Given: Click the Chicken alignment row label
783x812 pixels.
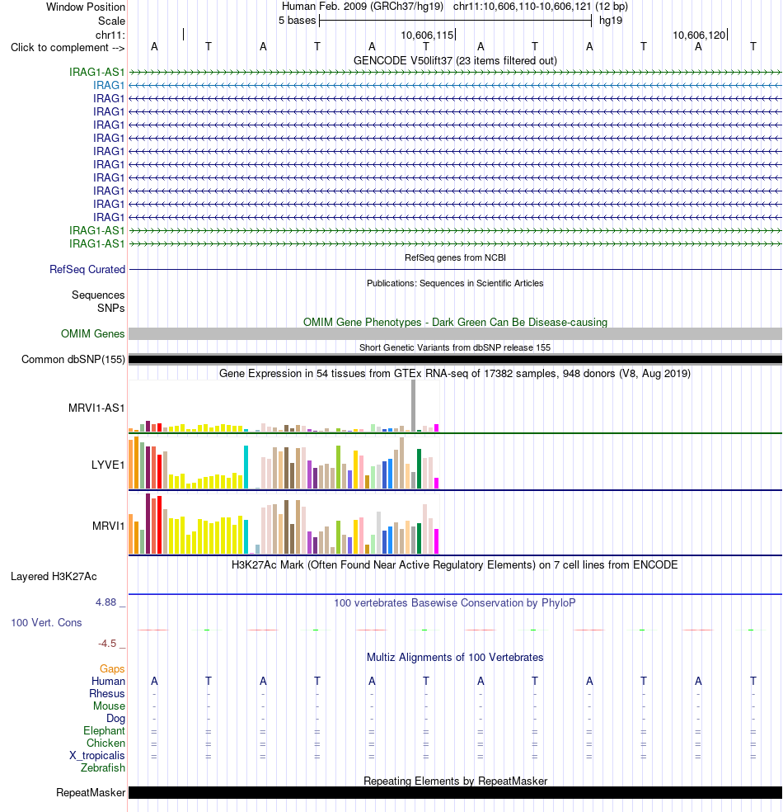Looking at the screenshot, I should point(105,744).
